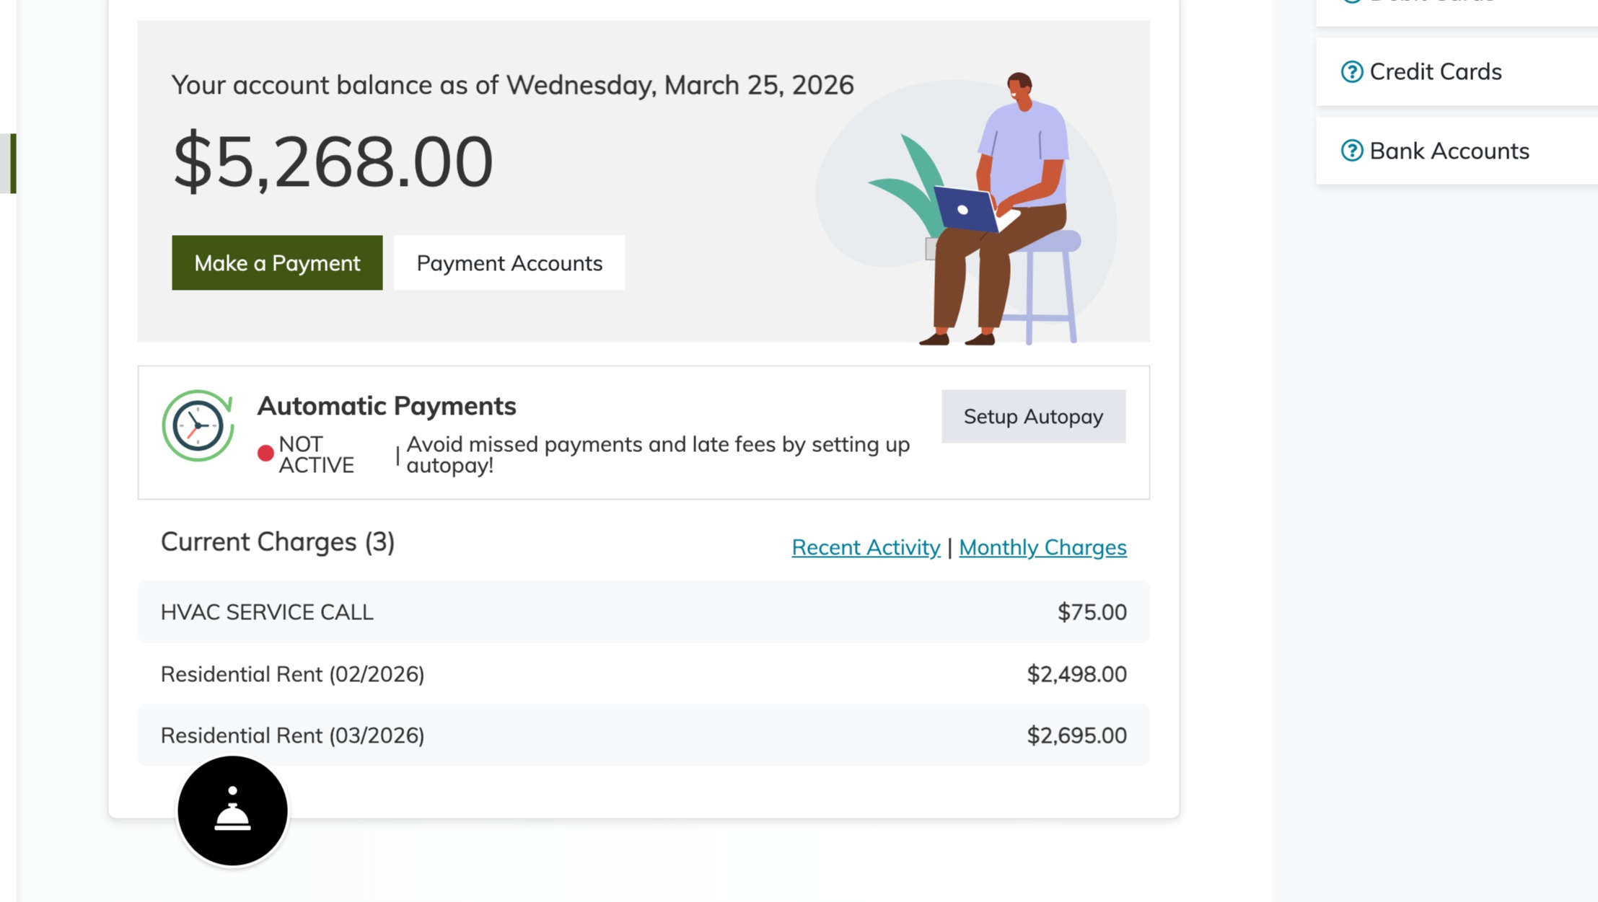Click the Credit Cards help icon
The image size is (1598, 902).
point(1351,72)
